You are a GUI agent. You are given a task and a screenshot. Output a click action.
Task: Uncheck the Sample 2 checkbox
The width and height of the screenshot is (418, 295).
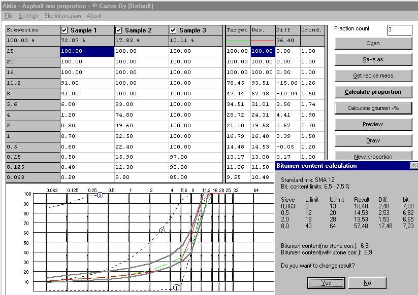click(119, 30)
